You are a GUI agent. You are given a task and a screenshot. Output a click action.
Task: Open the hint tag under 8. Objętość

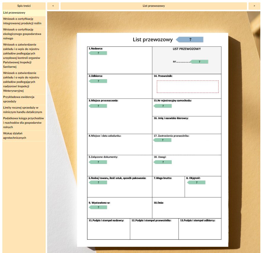coord(196,182)
